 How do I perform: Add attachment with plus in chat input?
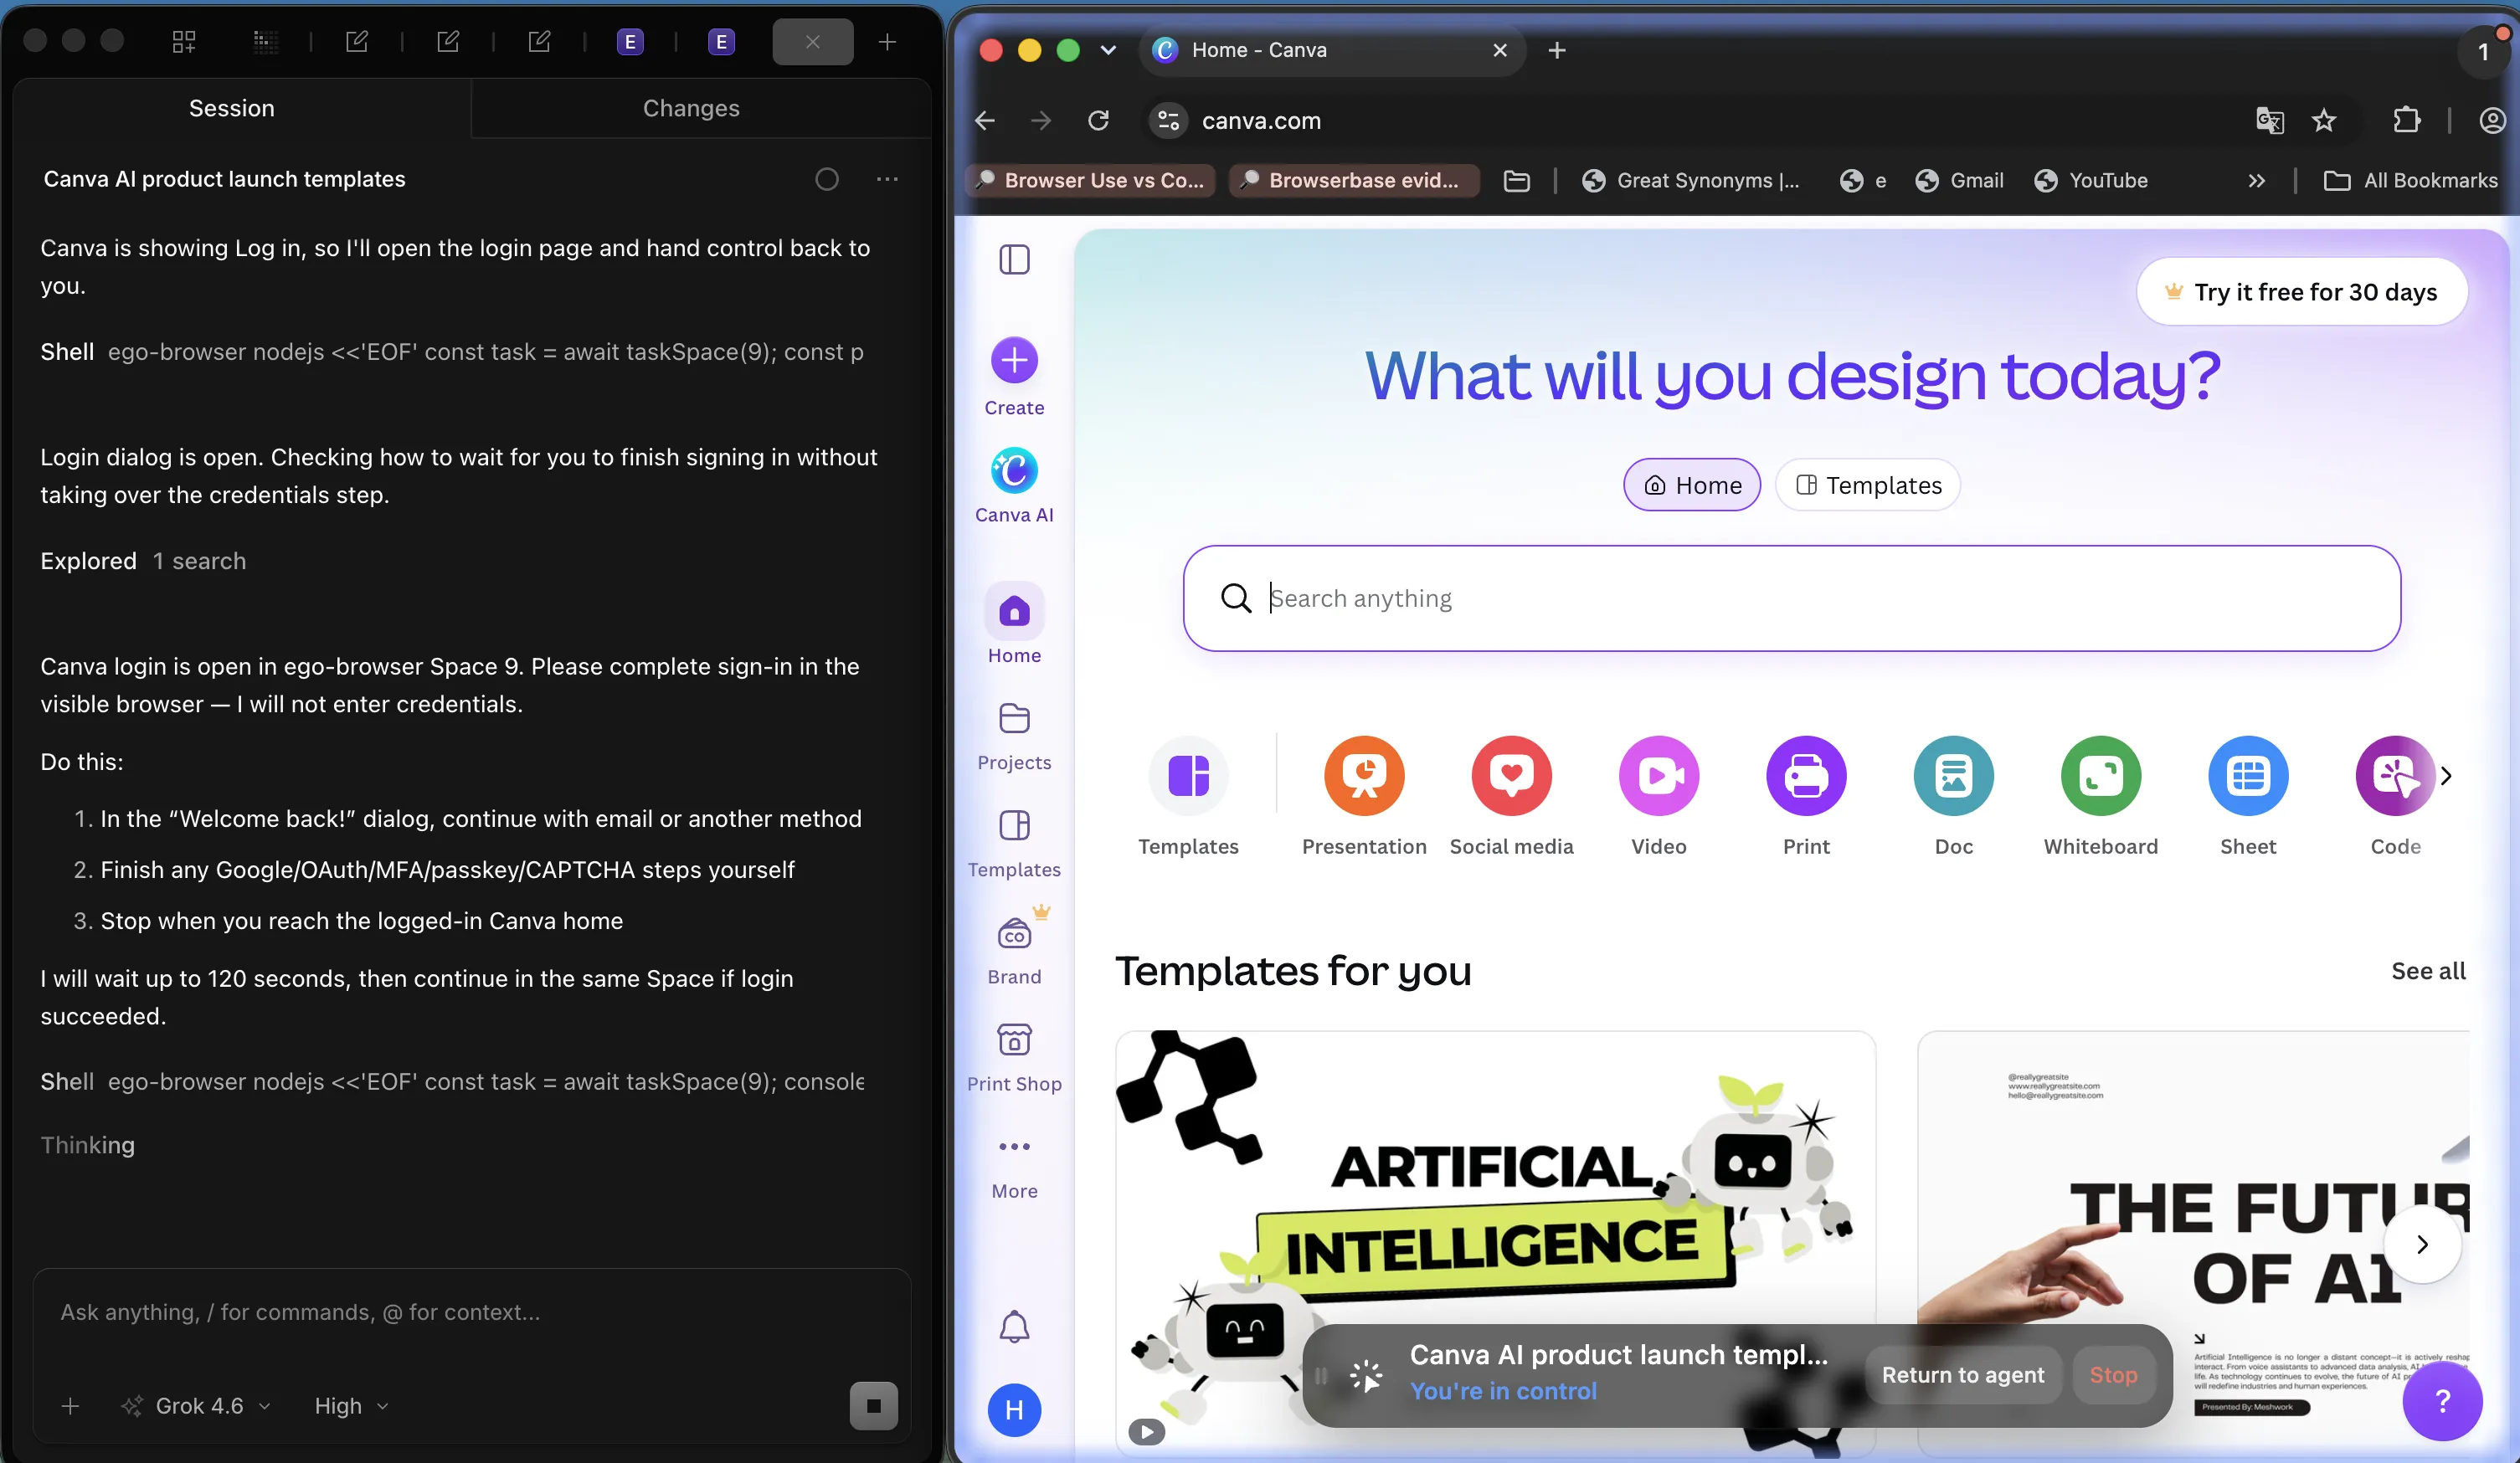[x=70, y=1406]
